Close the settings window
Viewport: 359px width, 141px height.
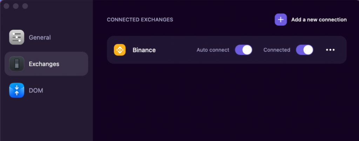(x=6, y=6)
